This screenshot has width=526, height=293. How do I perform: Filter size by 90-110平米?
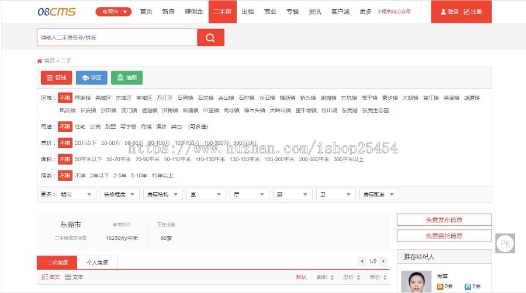tap(178, 159)
